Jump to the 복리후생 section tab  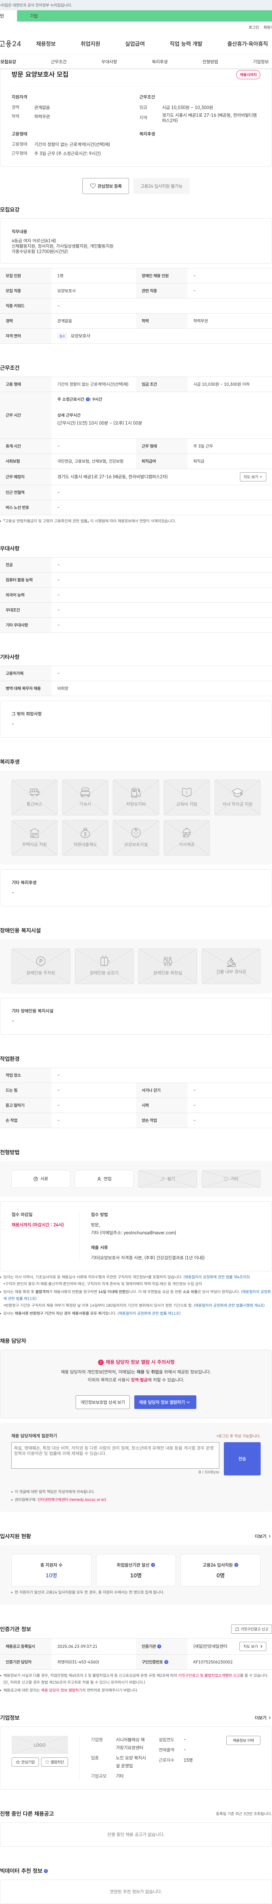click(x=160, y=62)
